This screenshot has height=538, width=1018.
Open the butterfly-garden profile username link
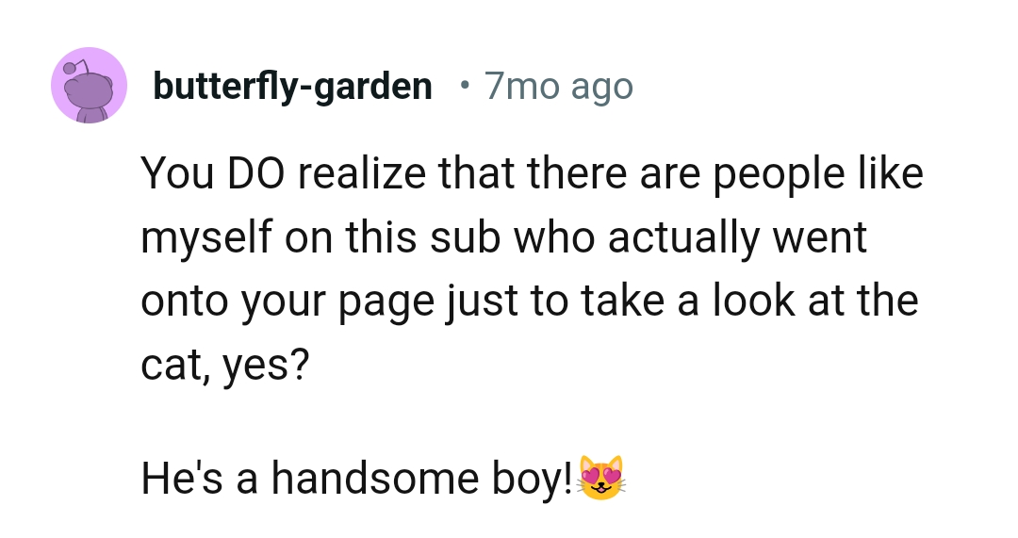pos(292,87)
